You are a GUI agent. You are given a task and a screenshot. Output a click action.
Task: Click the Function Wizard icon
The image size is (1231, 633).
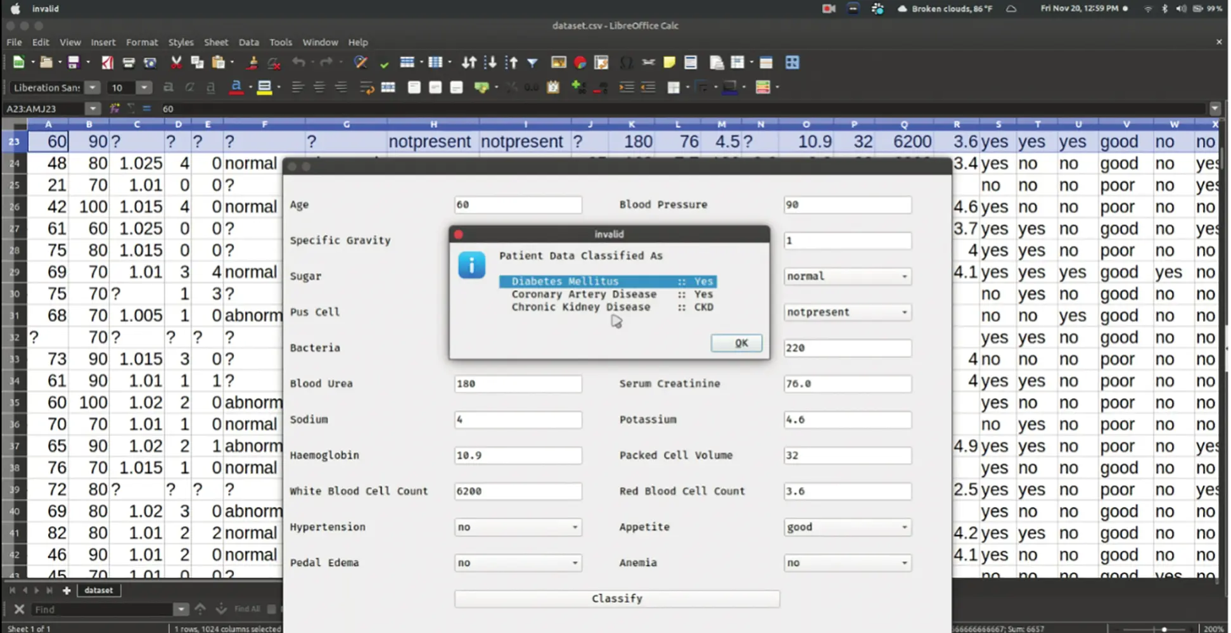point(115,108)
